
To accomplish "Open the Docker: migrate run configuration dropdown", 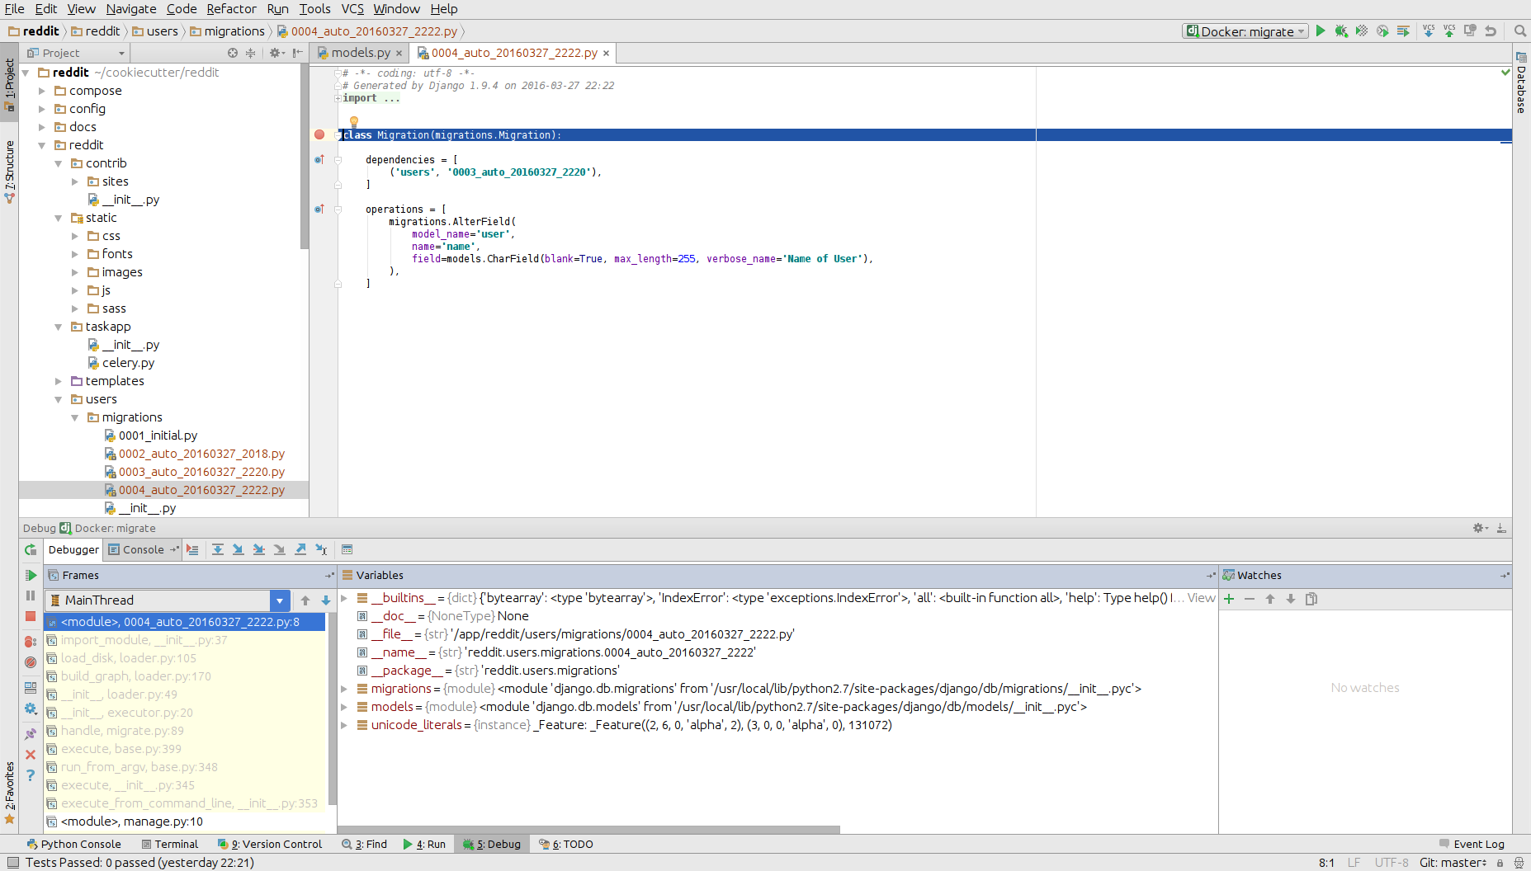I will (x=1245, y=31).
